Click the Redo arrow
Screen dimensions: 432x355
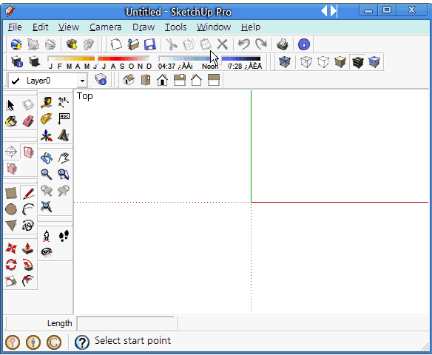pos(261,44)
